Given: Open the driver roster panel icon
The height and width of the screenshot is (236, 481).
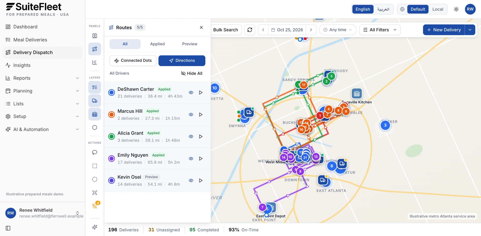Looking at the screenshot, I should (x=95, y=36).
